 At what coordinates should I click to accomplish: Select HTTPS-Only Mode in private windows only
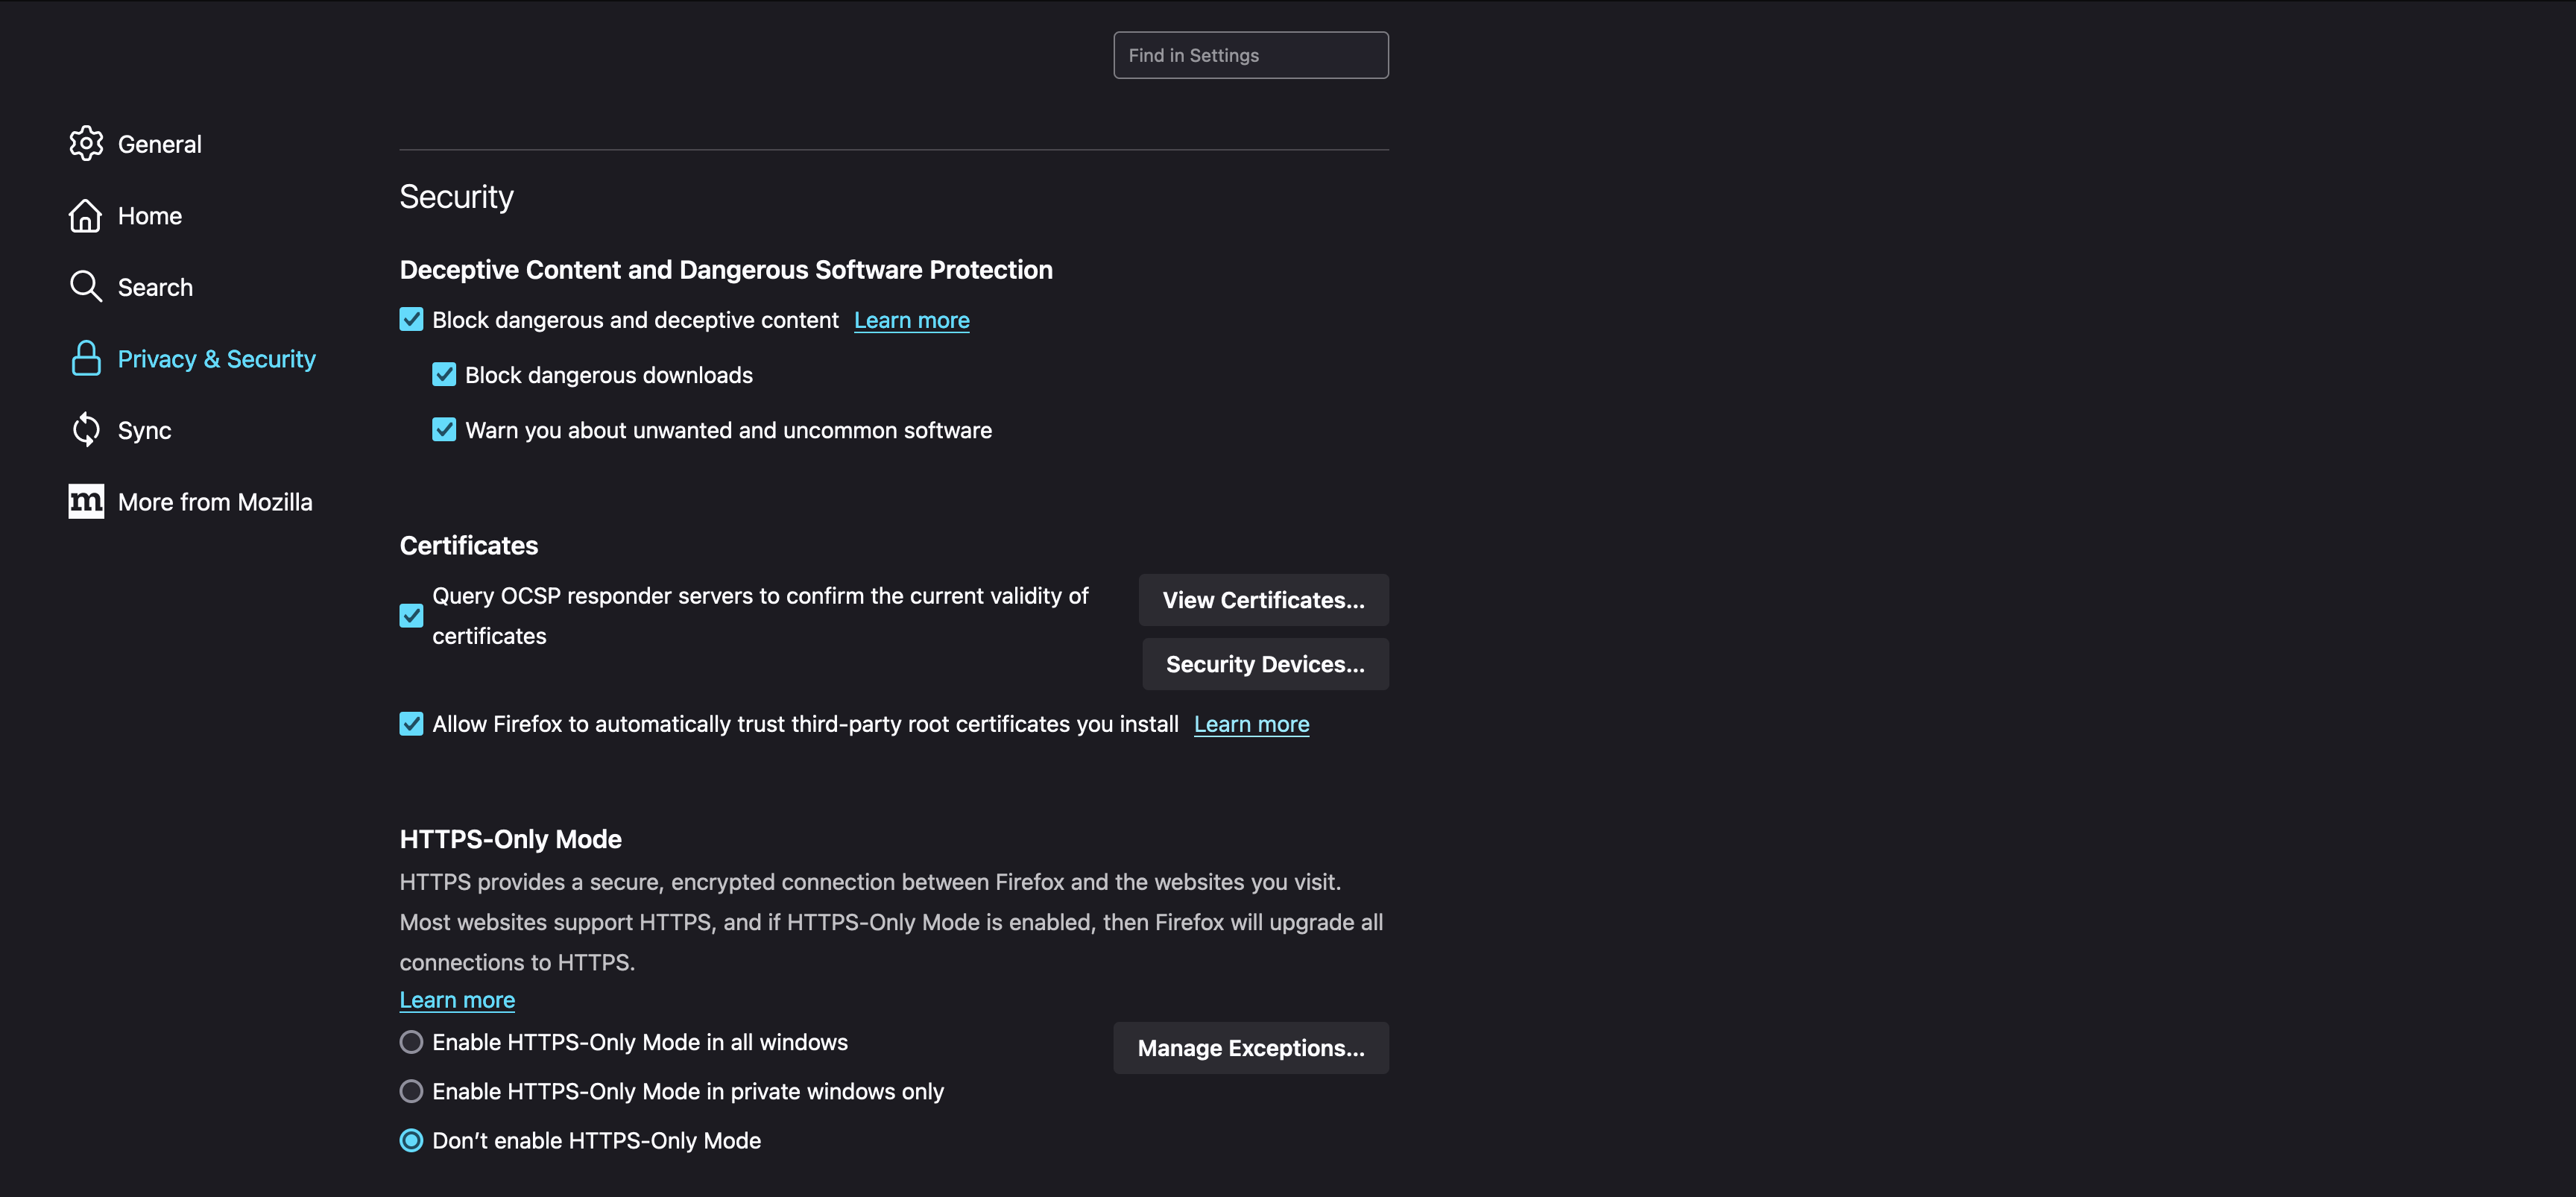pyautogui.click(x=411, y=1091)
